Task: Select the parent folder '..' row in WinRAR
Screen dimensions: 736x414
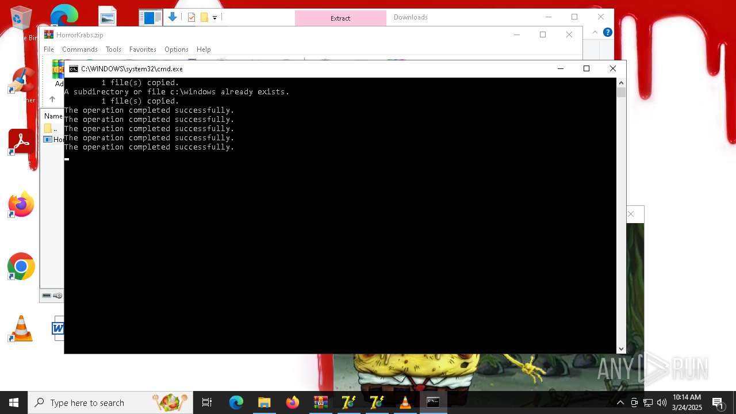Action: pyautogui.click(x=53, y=129)
